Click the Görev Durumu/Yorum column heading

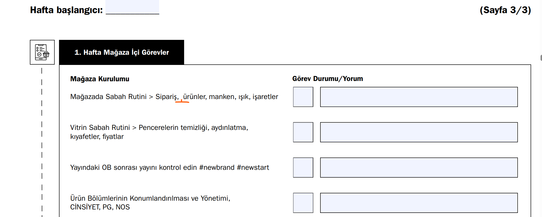tap(327, 79)
